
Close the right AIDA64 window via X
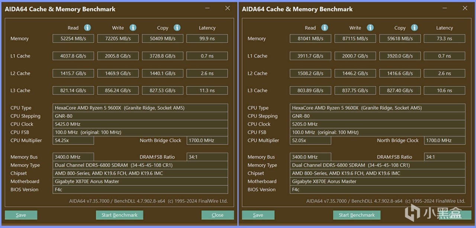tap(465, 8)
